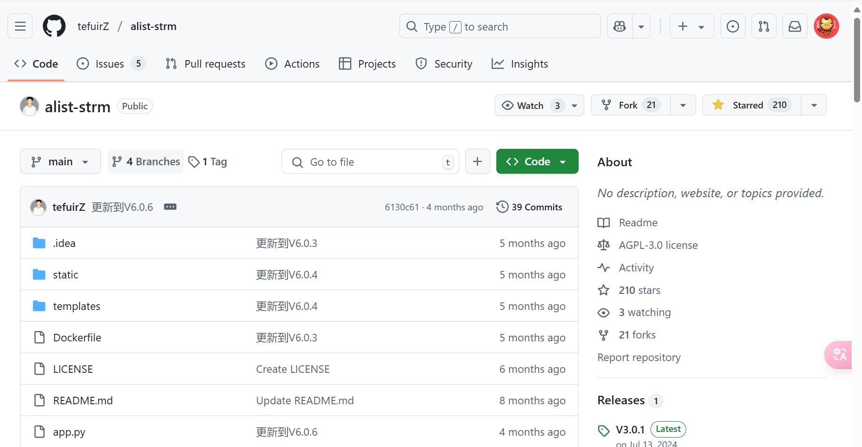The width and height of the screenshot is (862, 447).
Task: Open the tefuirZ owner link in breadcrumb
Action: pyautogui.click(x=93, y=26)
